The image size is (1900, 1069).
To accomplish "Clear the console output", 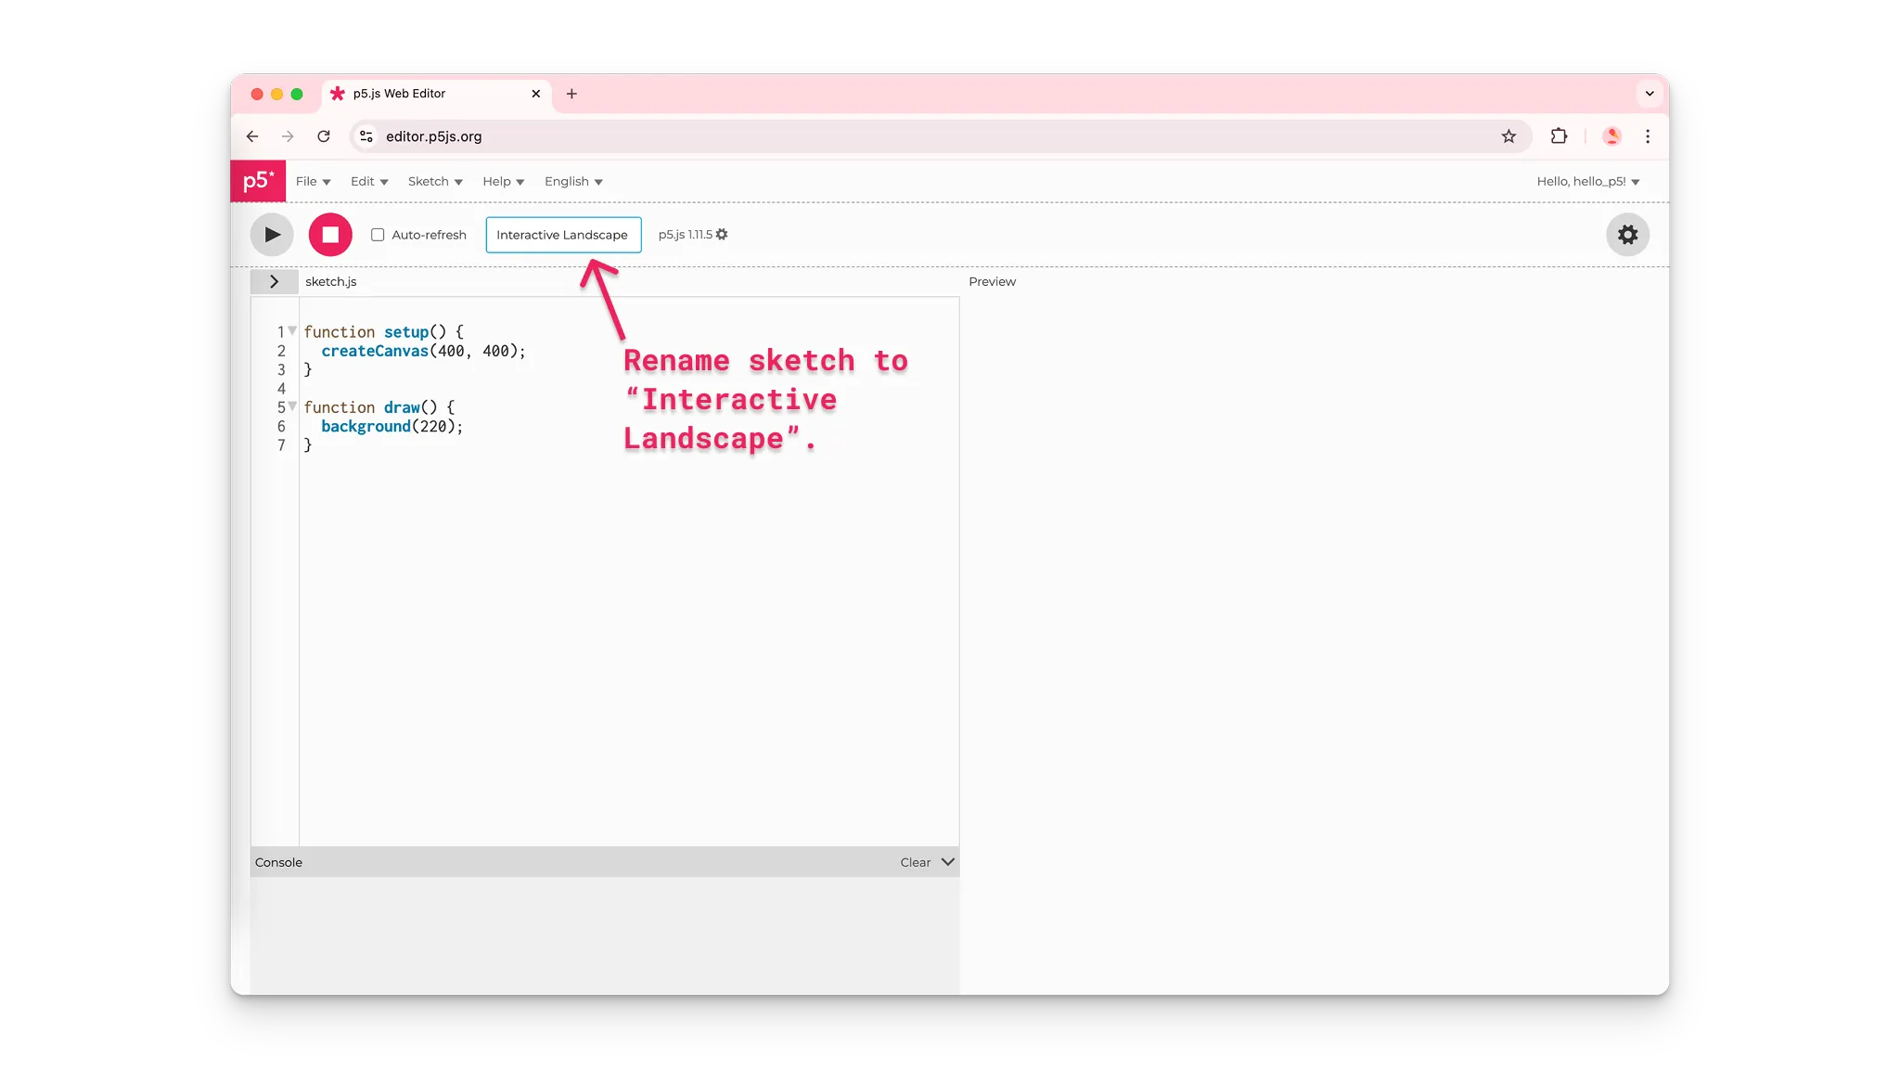I will (x=913, y=861).
